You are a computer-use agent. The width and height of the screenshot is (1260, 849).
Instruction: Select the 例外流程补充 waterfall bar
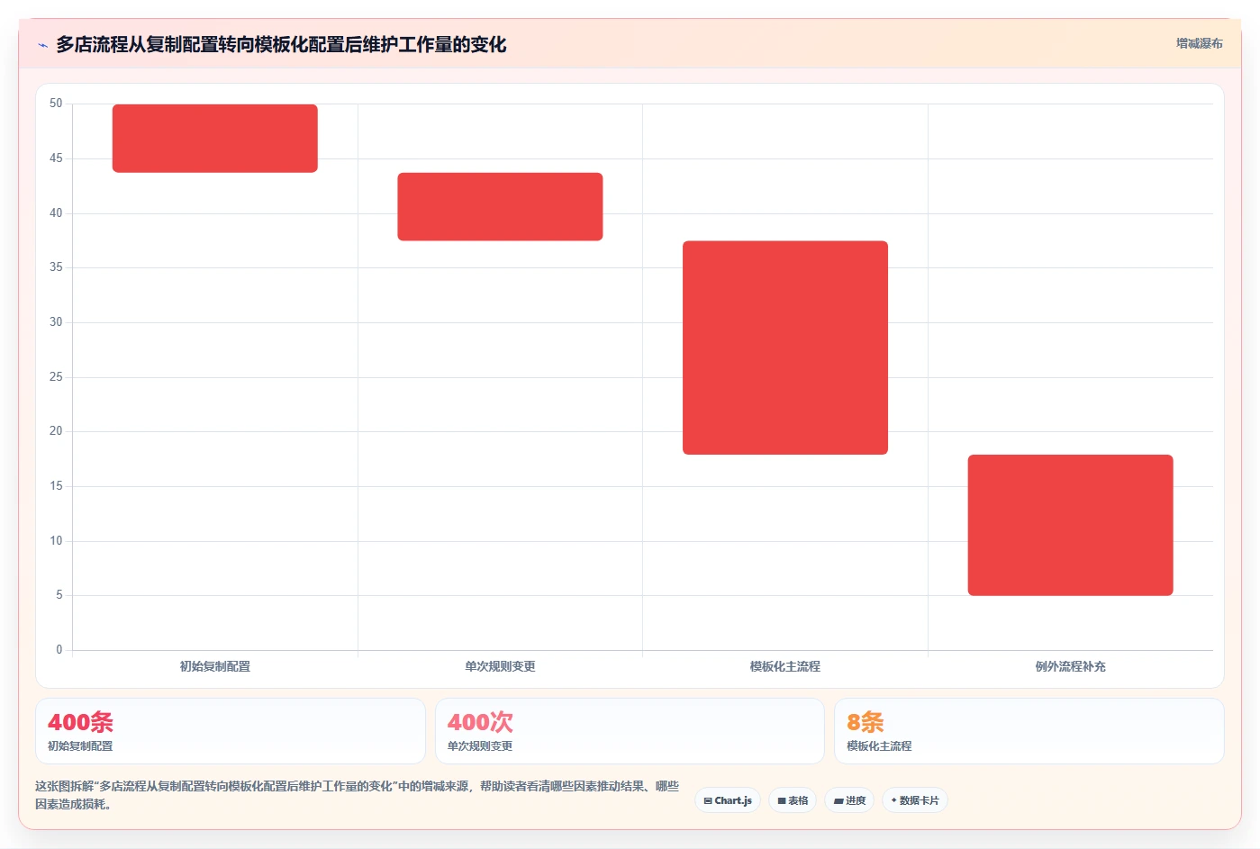pos(1070,525)
